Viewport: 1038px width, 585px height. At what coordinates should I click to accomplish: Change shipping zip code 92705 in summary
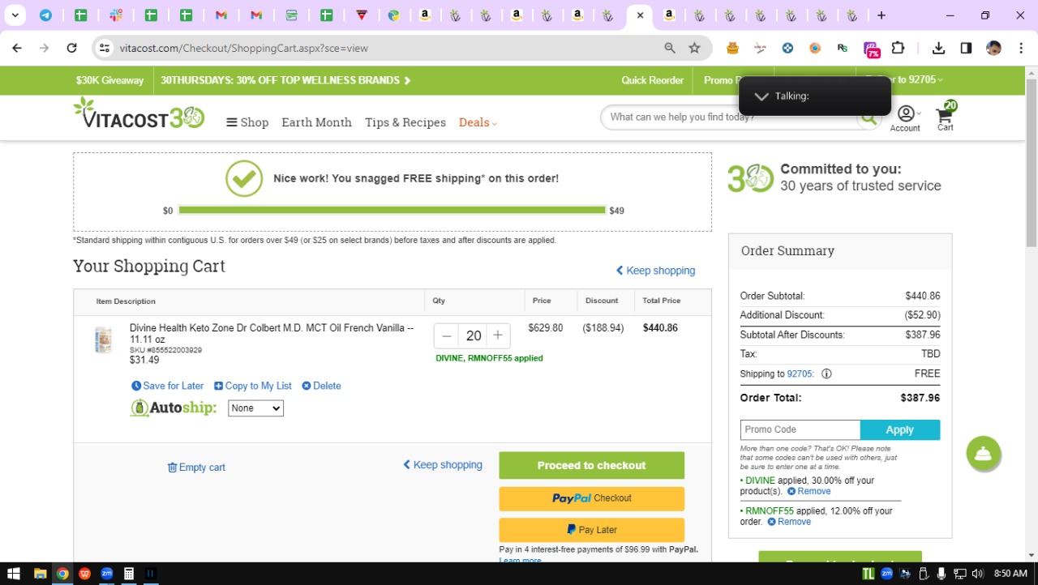[x=800, y=374]
